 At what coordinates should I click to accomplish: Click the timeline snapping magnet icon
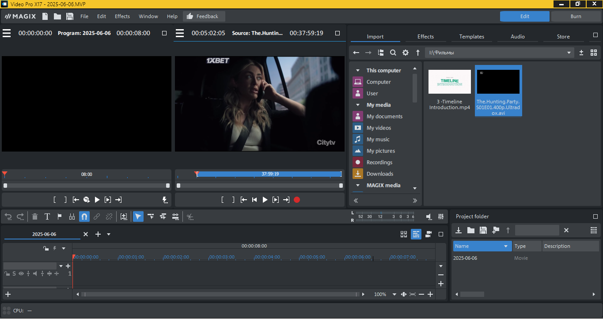(84, 216)
